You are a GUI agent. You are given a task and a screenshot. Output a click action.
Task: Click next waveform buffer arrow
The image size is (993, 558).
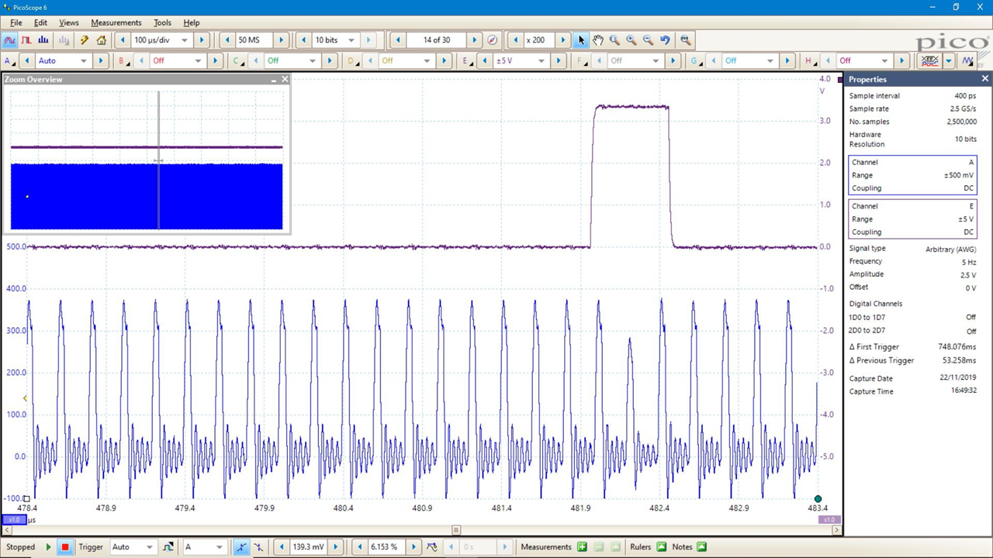474,40
